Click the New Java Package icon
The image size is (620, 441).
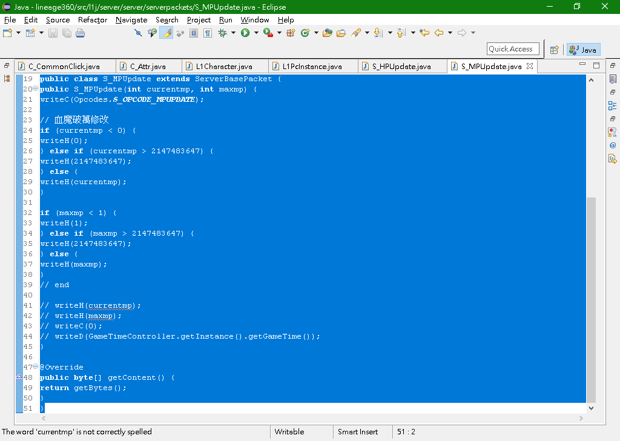(x=291, y=33)
